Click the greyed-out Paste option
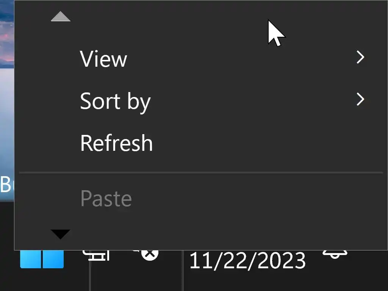 (x=106, y=198)
